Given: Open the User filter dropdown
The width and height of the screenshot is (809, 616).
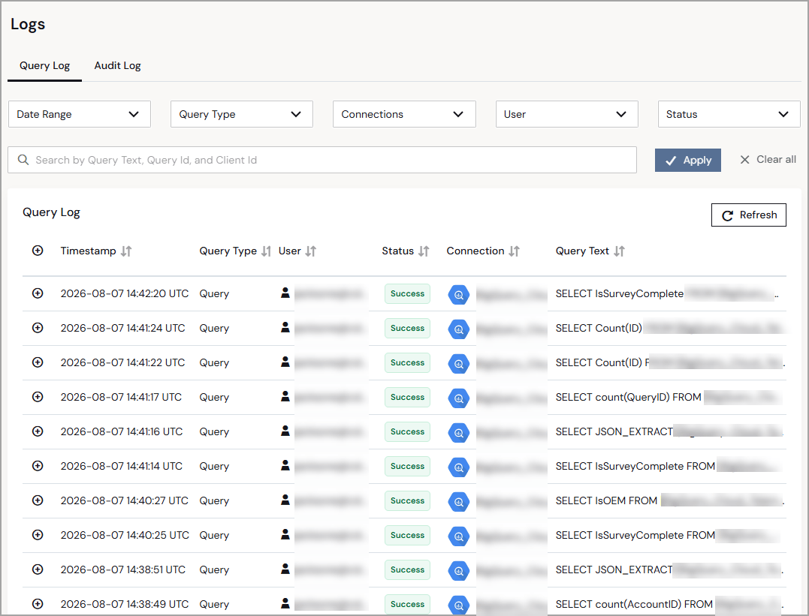Looking at the screenshot, I should coord(566,114).
